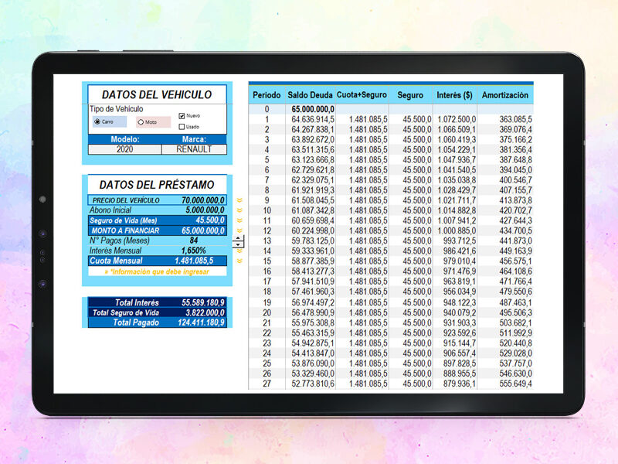Click the period number 13 cell

[x=267, y=241]
